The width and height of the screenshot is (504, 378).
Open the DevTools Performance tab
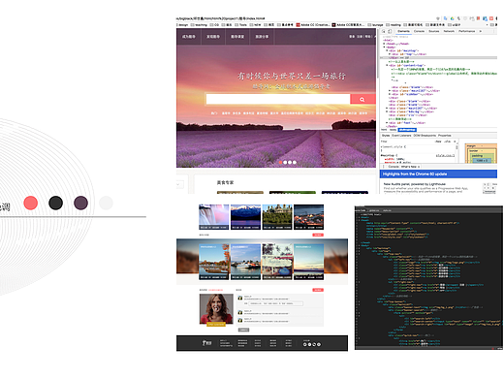[x=467, y=31]
